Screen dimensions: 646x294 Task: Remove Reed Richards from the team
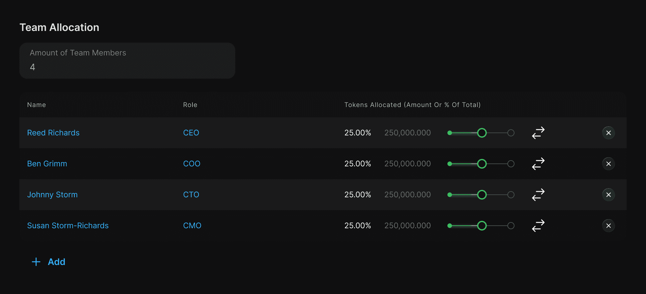click(x=608, y=133)
